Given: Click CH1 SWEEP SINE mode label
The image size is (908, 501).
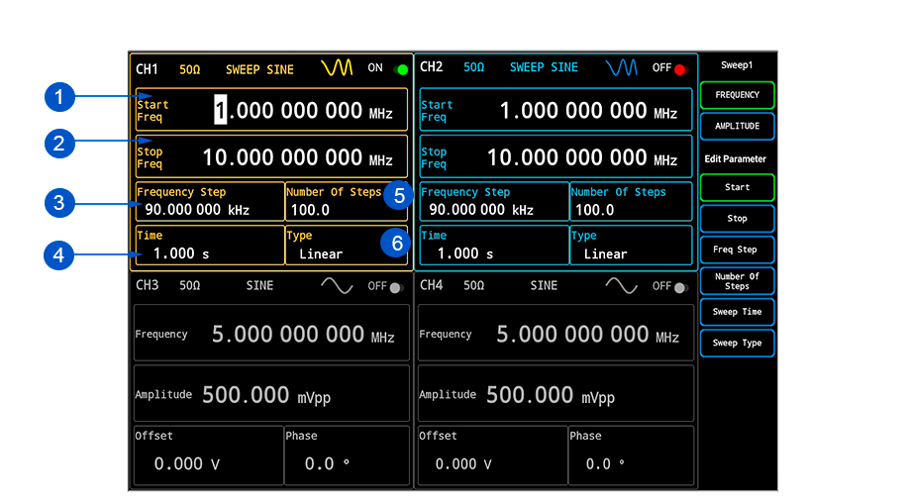Looking at the screenshot, I should coord(260,70).
